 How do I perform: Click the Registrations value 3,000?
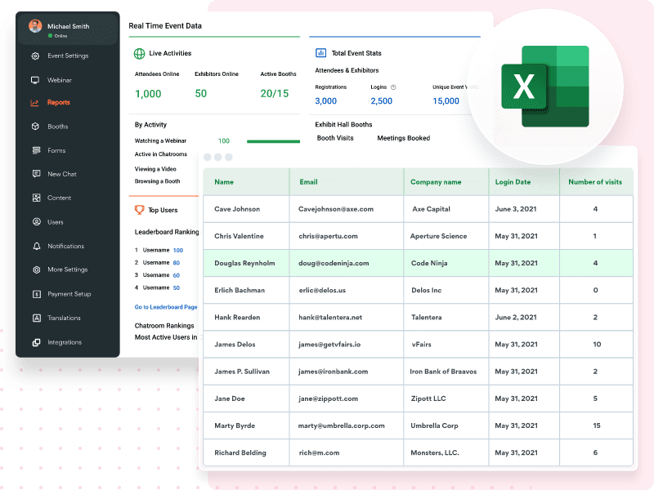(325, 100)
